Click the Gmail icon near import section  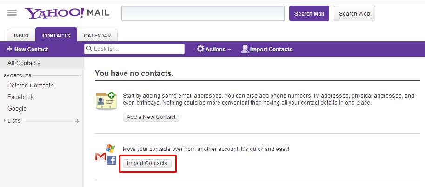click(x=100, y=156)
